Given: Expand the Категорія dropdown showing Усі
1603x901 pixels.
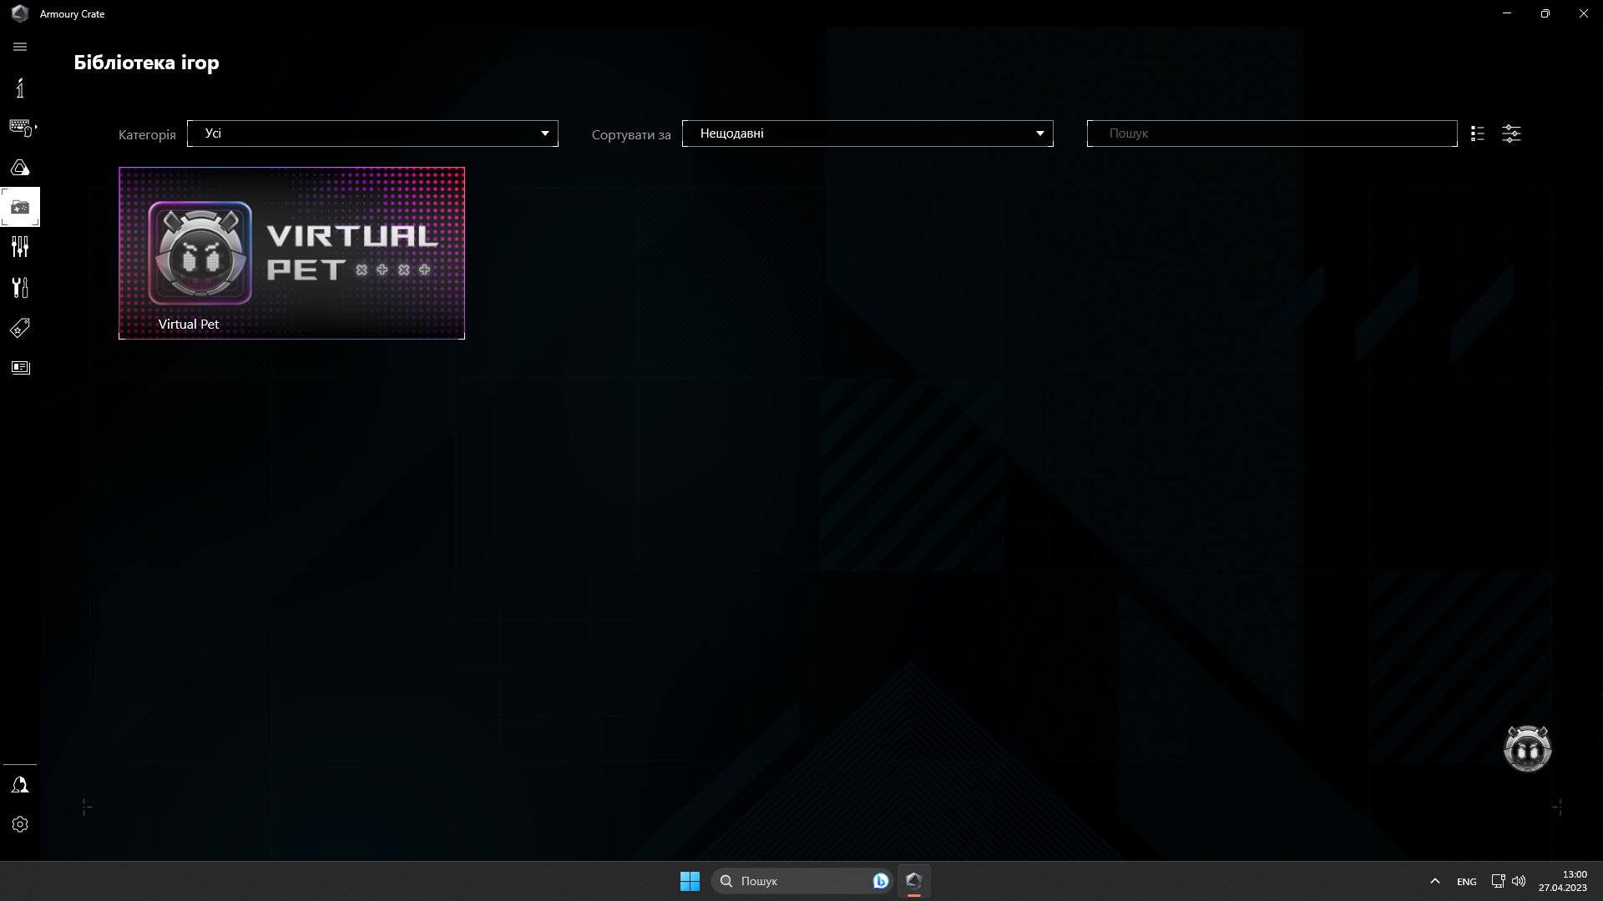Looking at the screenshot, I should click(372, 133).
